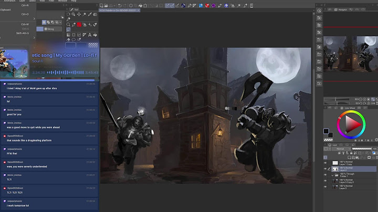Click the blue eraser icon in command bar
This screenshot has height=212, width=378.
click(x=226, y=6)
